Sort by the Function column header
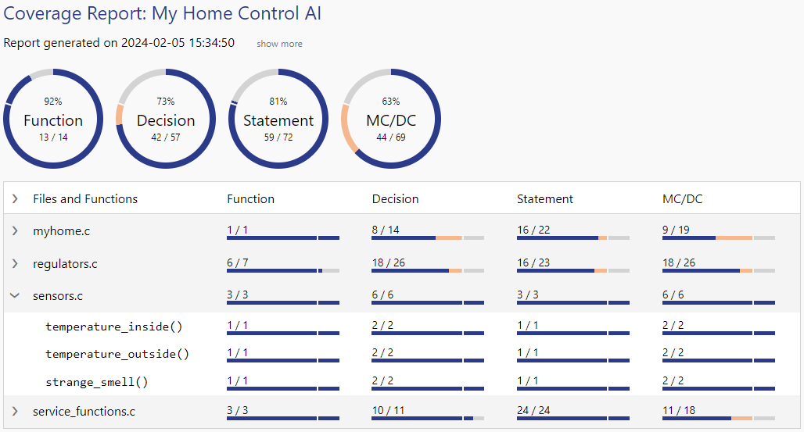The height and width of the screenshot is (432, 804). click(x=250, y=199)
